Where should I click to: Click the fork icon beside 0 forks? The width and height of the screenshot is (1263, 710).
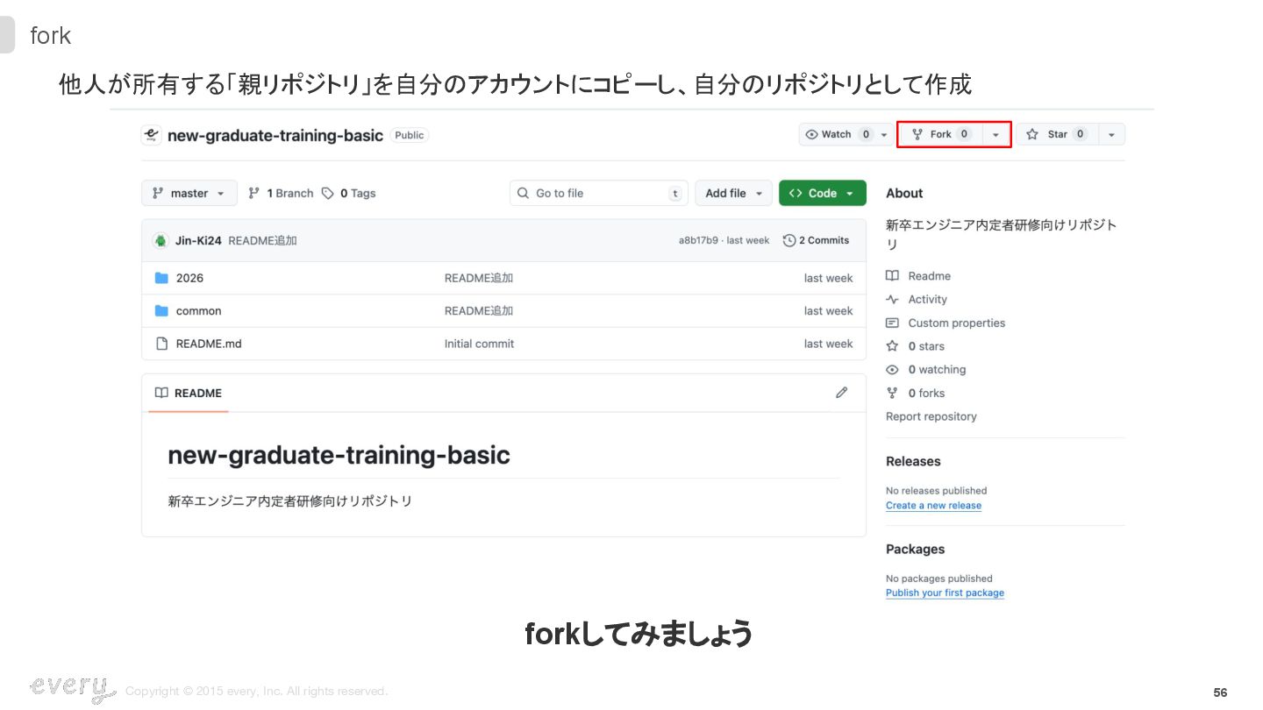[x=892, y=394]
